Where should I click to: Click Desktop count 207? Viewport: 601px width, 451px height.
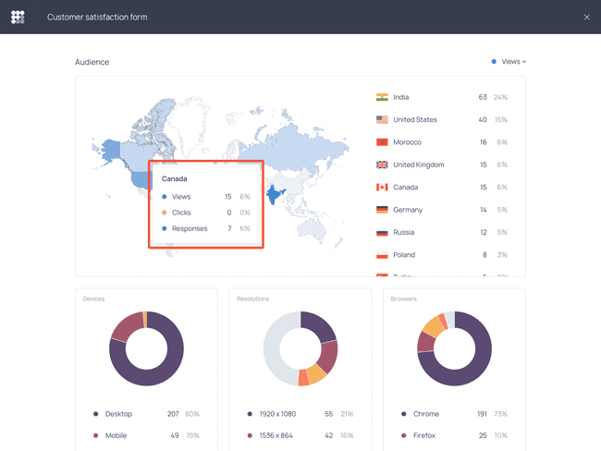tap(173, 414)
